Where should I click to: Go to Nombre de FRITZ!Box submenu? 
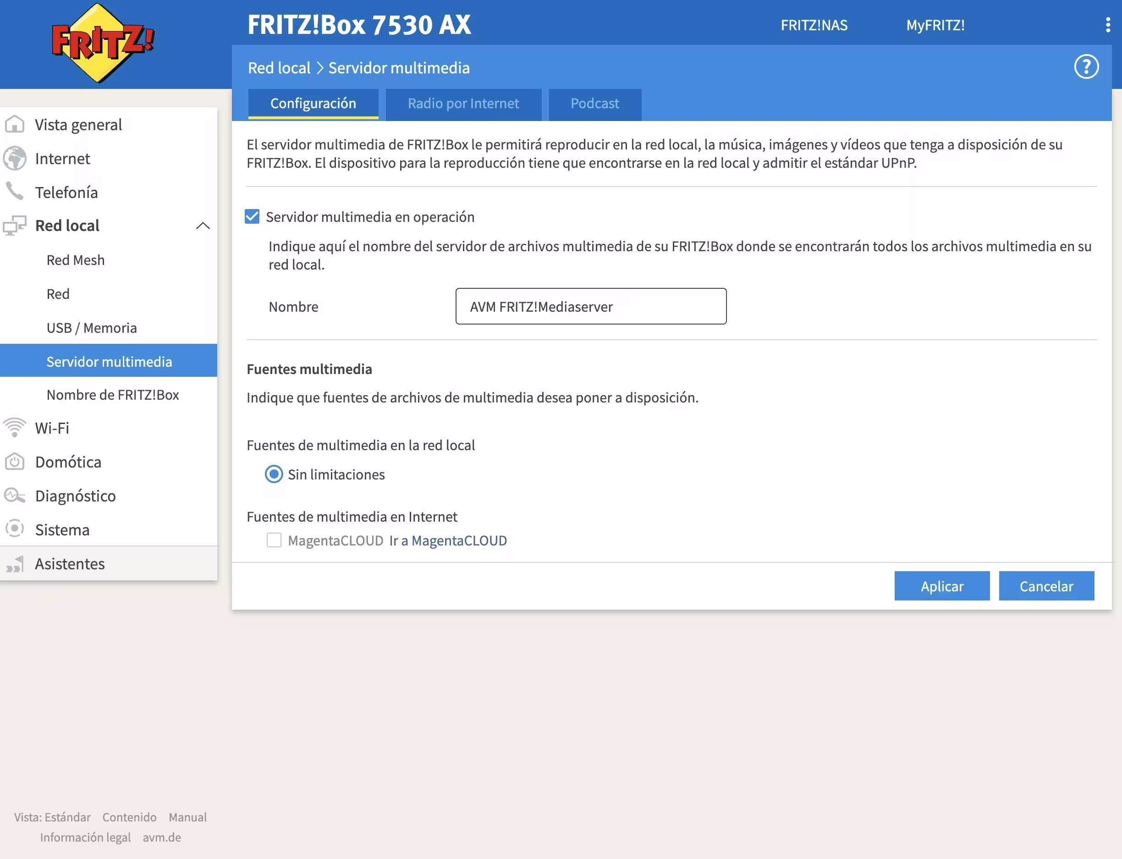coord(108,394)
